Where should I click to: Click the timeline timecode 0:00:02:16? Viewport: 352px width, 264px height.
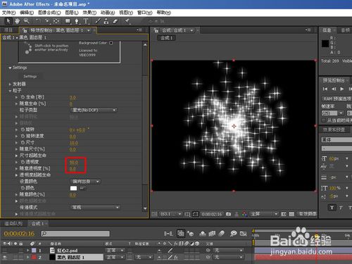click(x=19, y=234)
